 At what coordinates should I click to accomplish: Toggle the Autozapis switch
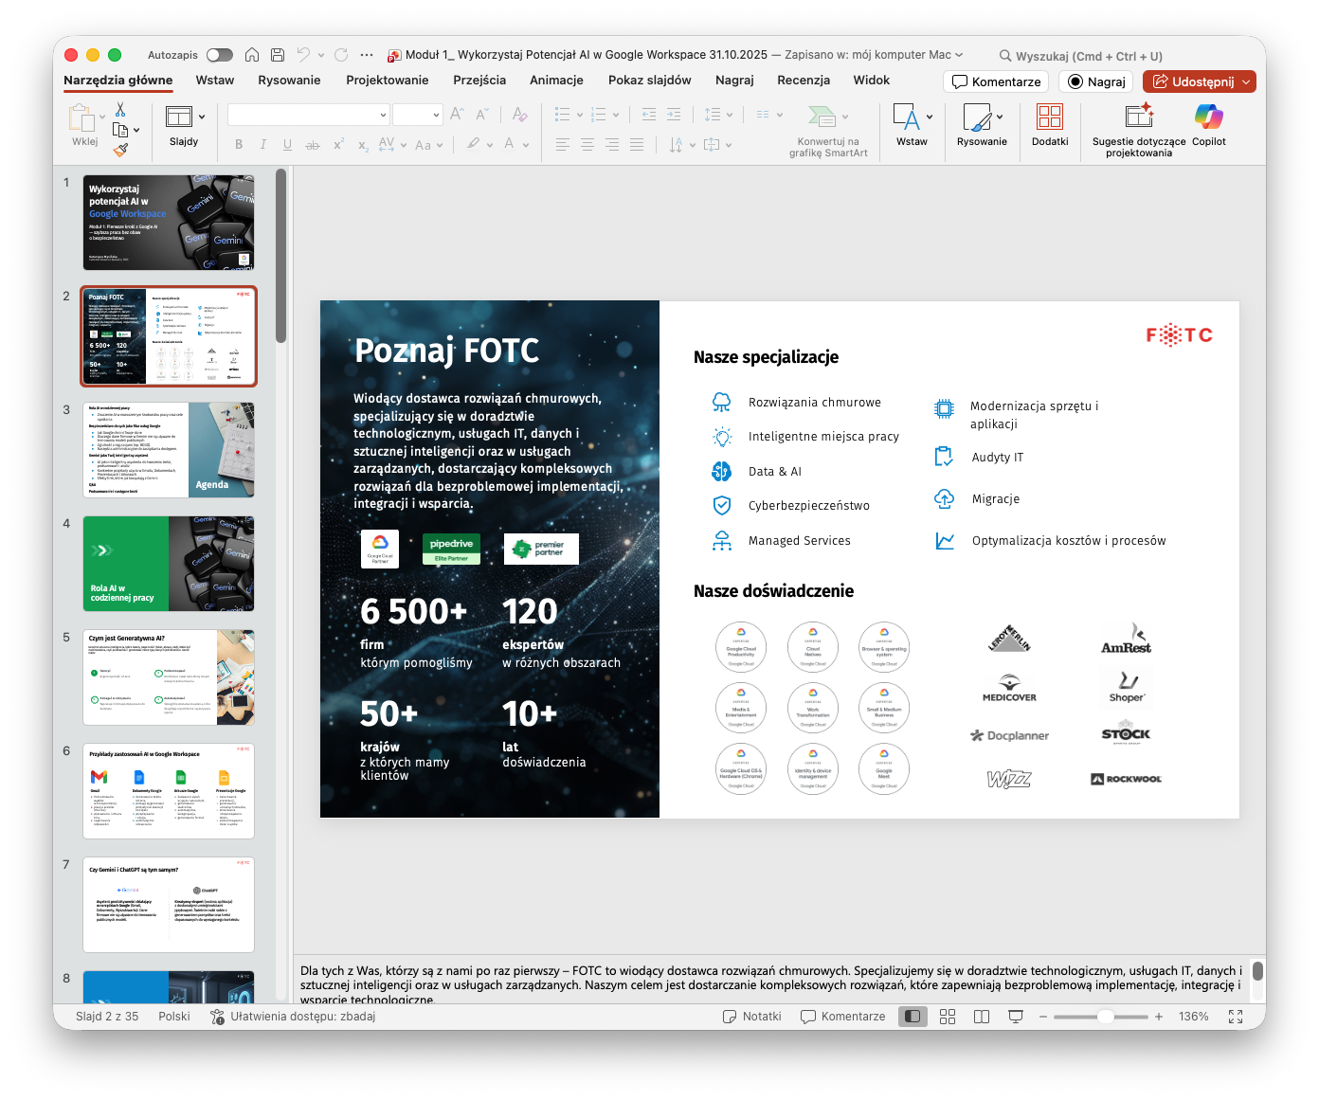click(x=219, y=55)
